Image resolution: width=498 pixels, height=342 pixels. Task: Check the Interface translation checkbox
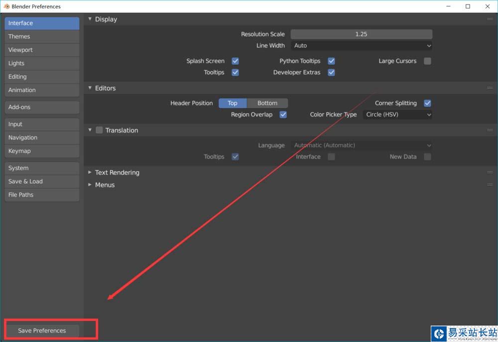(x=331, y=157)
